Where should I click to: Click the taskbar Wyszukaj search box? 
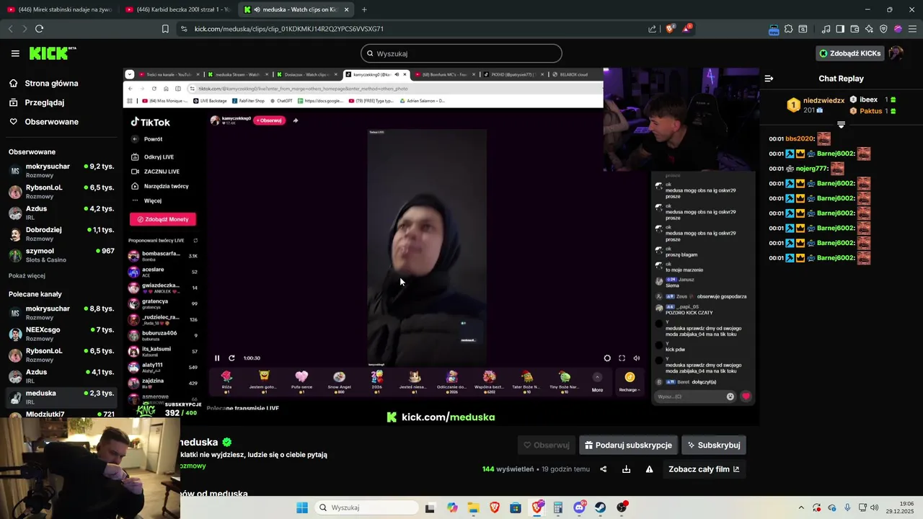[366, 507]
